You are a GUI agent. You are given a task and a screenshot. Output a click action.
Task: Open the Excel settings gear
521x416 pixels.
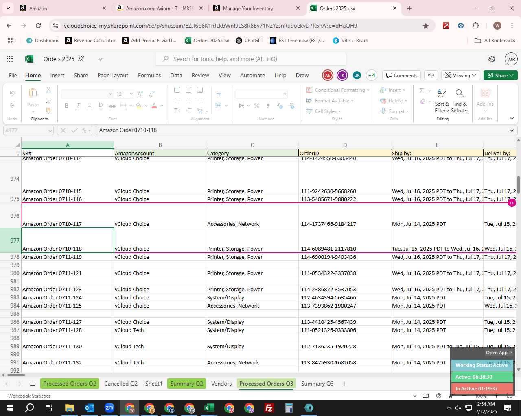[492, 59]
